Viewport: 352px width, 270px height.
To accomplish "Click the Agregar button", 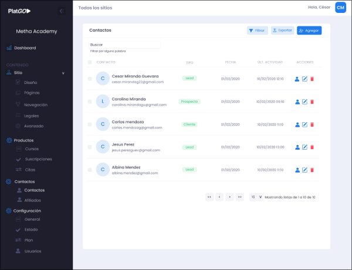I will (x=309, y=30).
